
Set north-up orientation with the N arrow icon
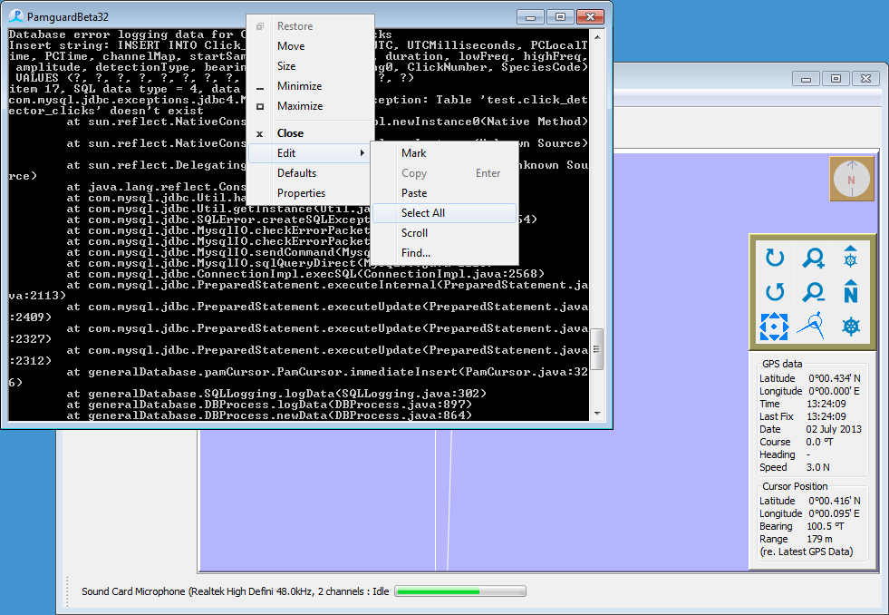850,291
